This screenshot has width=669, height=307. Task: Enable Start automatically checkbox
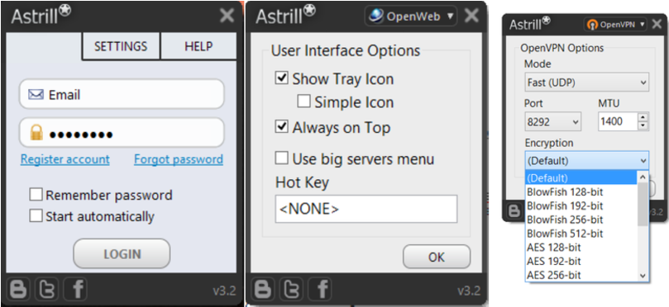point(36,216)
